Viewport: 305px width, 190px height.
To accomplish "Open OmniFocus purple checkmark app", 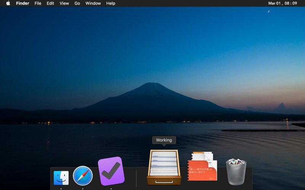I will [x=111, y=171].
